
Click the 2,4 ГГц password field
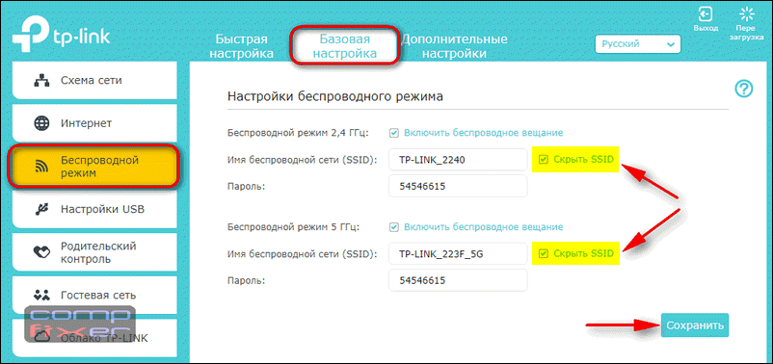(458, 187)
